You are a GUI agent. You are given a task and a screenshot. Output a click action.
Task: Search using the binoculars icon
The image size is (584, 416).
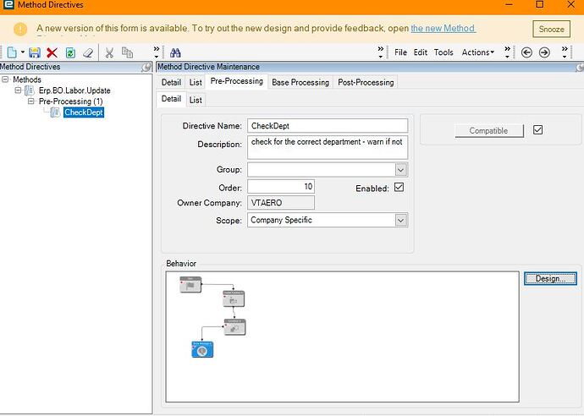tap(175, 52)
